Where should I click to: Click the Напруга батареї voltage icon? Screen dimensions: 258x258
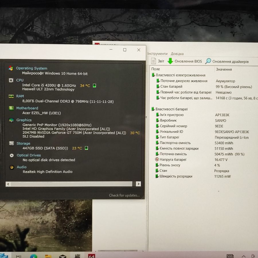pyautogui.click(x=157, y=159)
